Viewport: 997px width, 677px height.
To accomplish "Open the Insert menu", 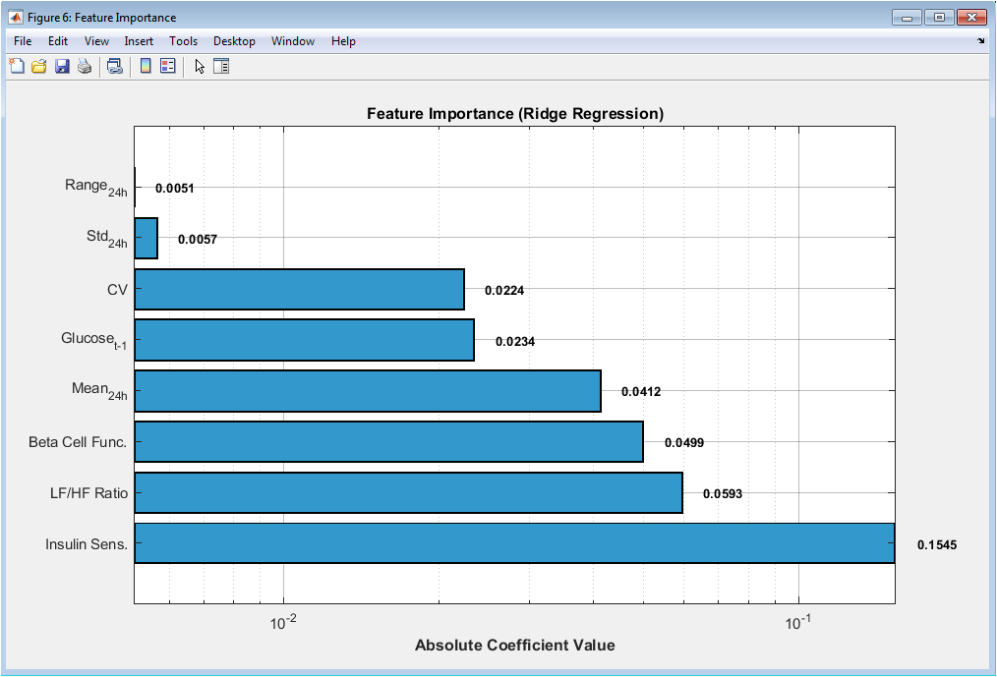I will coord(139,41).
